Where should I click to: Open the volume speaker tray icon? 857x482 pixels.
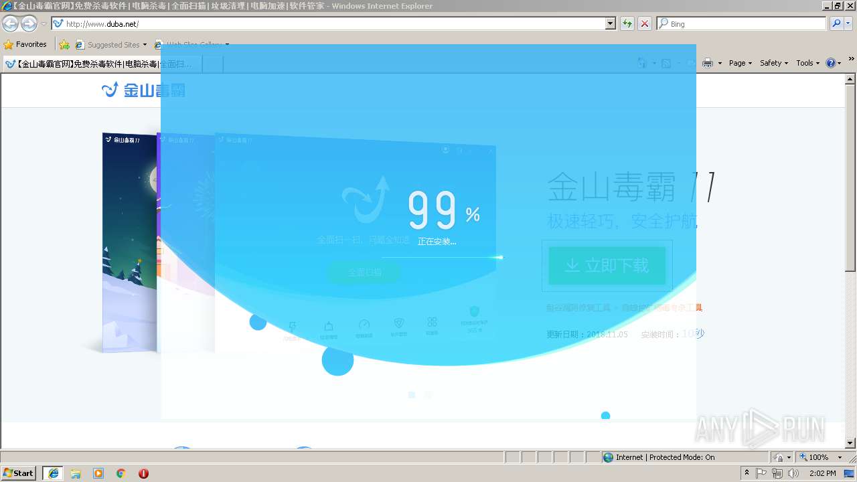(793, 473)
